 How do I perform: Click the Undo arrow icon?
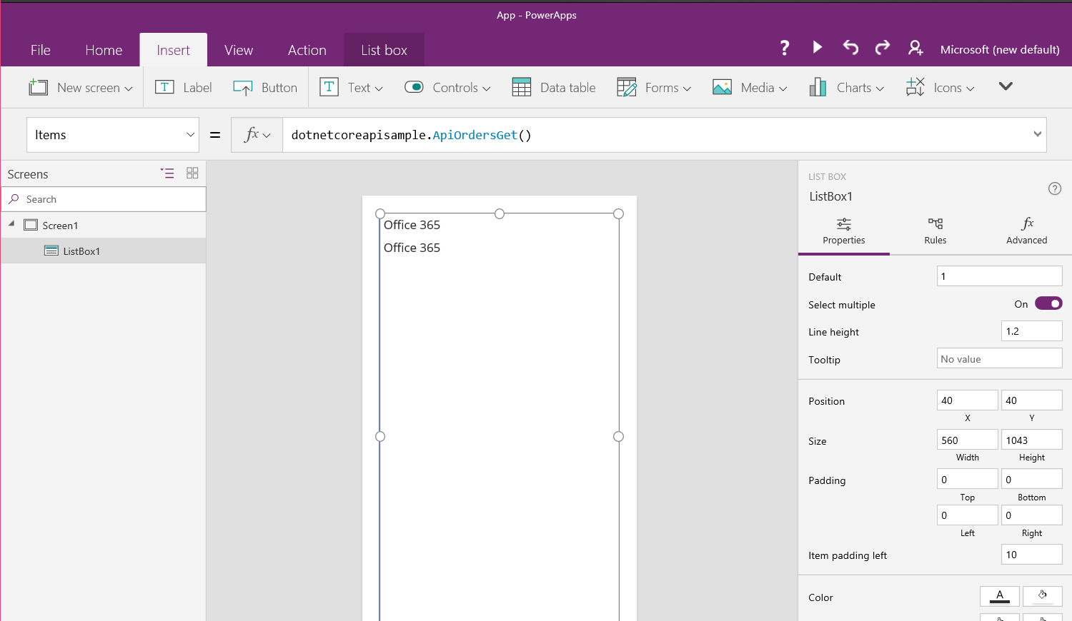(850, 48)
